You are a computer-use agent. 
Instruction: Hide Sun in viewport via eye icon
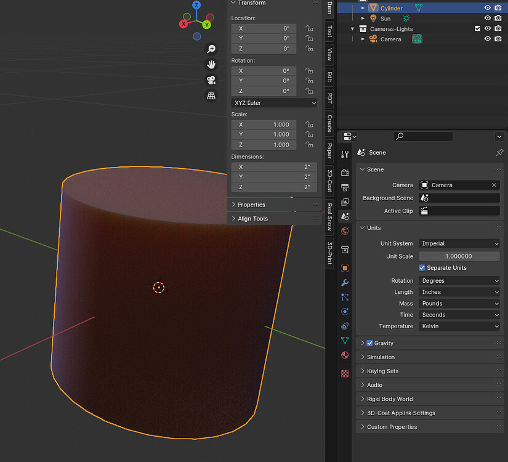[x=487, y=18]
